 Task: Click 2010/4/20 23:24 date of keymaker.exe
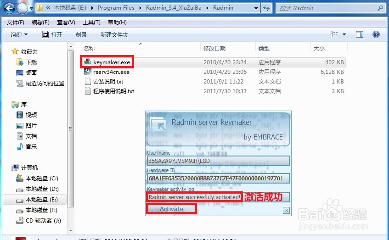pos(225,62)
